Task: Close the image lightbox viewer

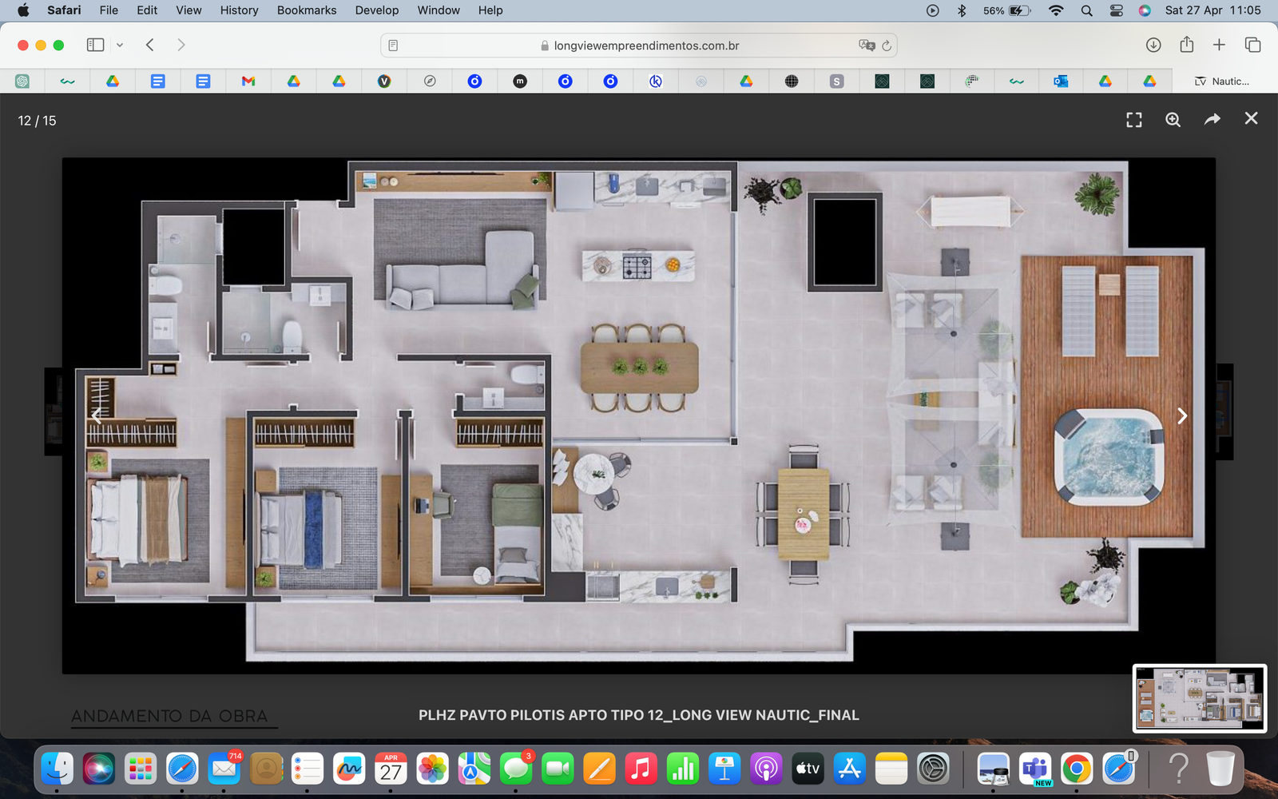Action: pos(1251,119)
